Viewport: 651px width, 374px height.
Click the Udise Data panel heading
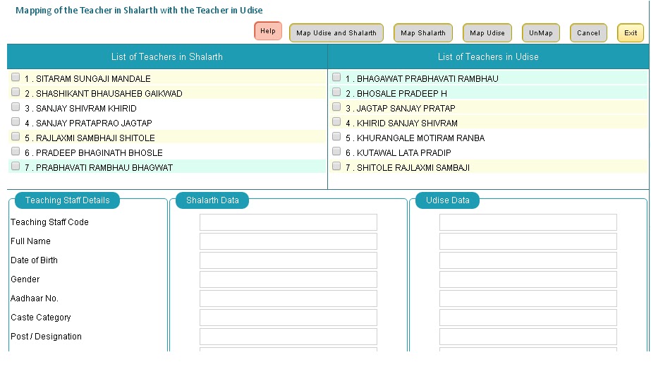tap(448, 200)
